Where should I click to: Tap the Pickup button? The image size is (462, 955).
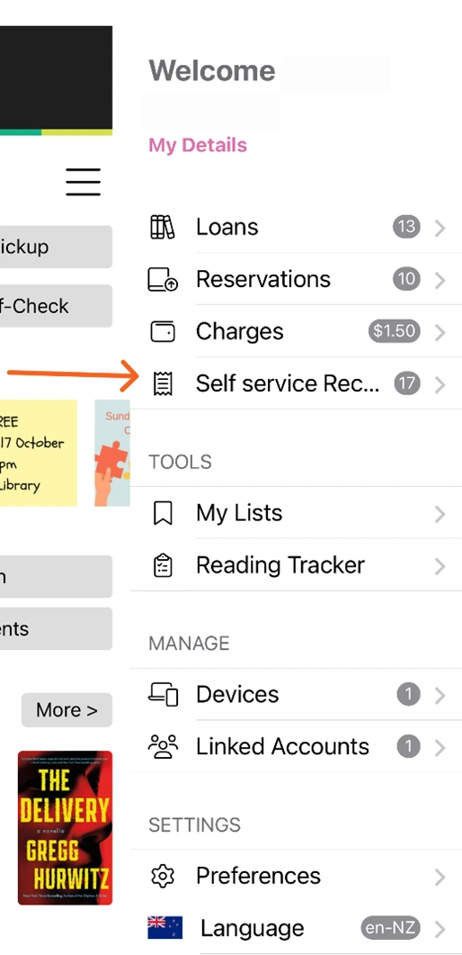click(x=56, y=247)
